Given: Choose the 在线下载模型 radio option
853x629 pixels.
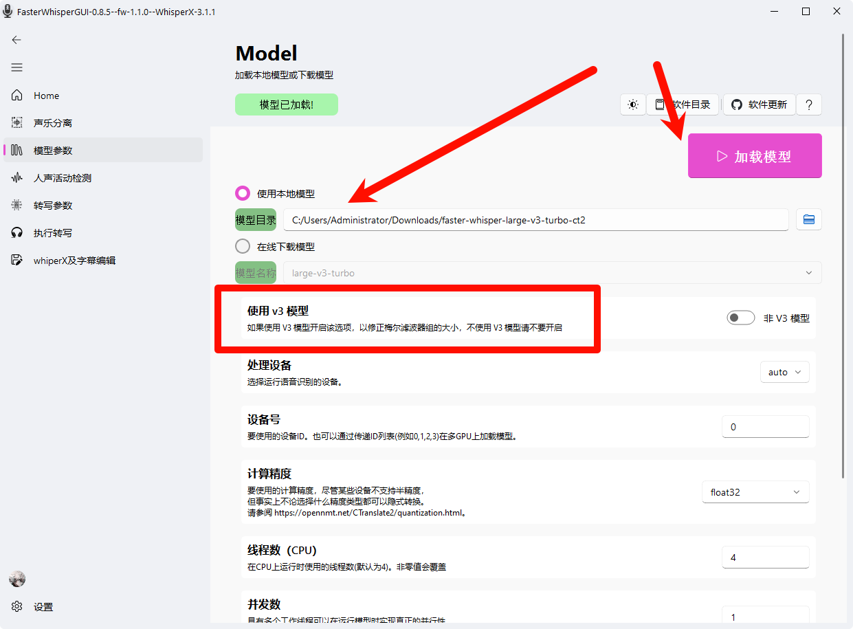Looking at the screenshot, I should [242, 245].
